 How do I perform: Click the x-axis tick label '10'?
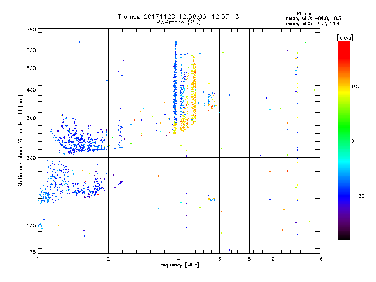[x=272, y=259]
